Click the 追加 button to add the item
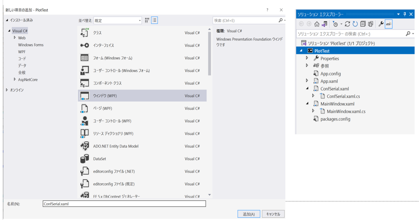Screen dimensions: 419x220 [x=249, y=213]
